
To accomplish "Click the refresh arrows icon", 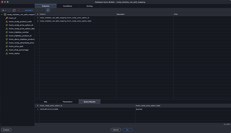I will pyautogui.click(x=14, y=10).
